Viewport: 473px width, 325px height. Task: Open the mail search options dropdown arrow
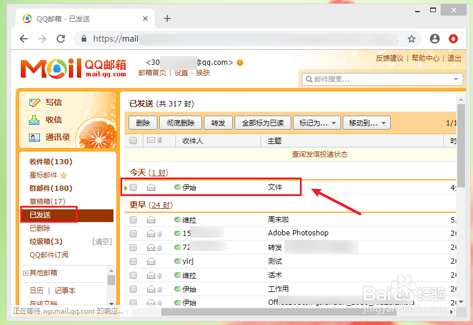(456, 79)
